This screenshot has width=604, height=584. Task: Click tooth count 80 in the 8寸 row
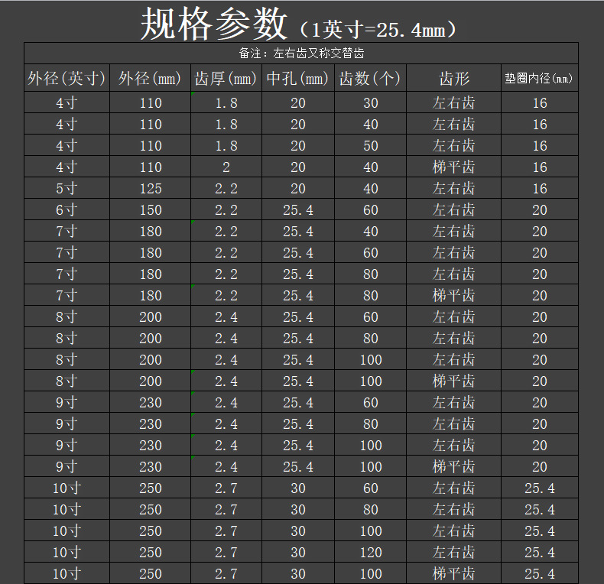[371, 339]
